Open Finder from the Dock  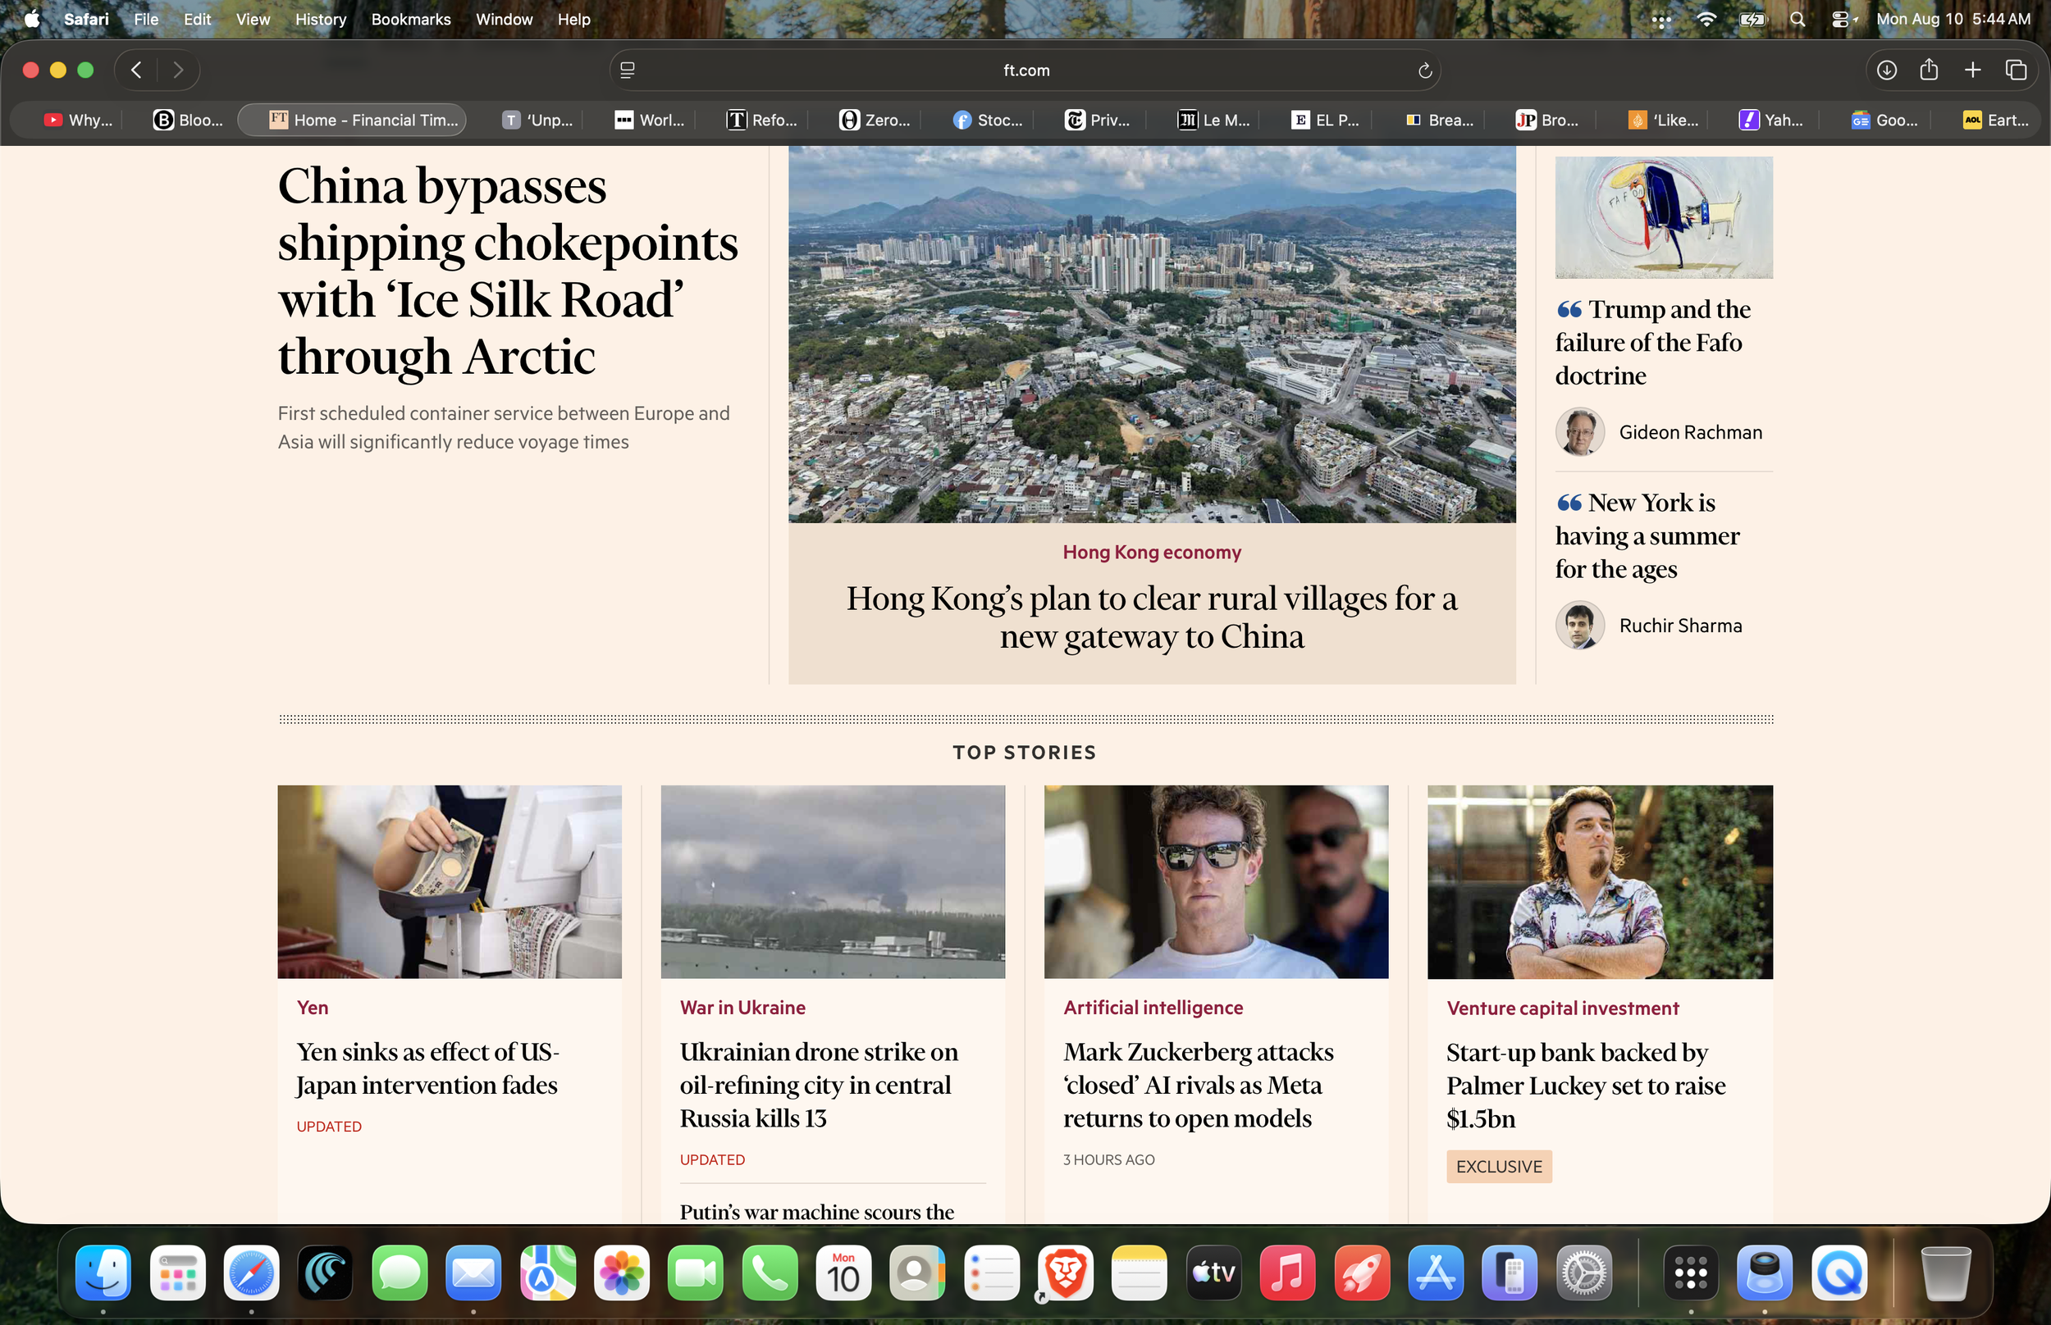[x=103, y=1272]
